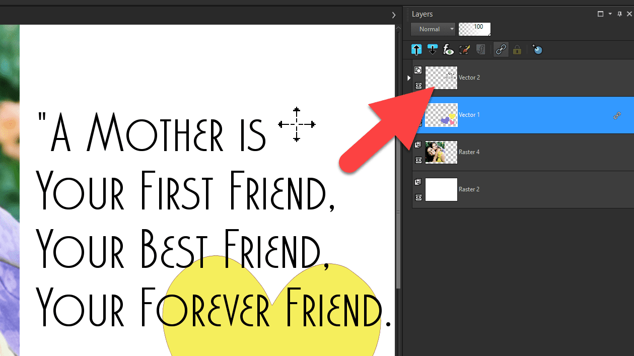Click the Lock Transparency padlock icon

517,49
